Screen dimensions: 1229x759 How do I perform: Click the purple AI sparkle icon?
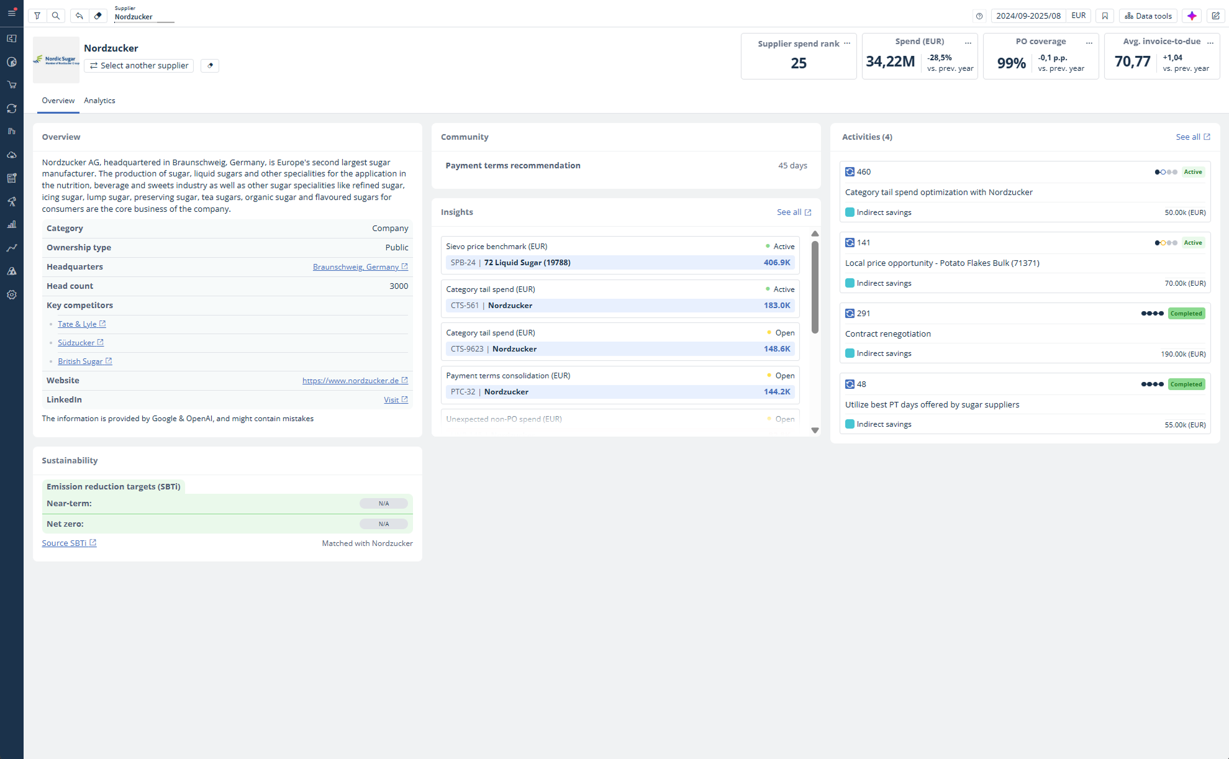tap(1192, 16)
